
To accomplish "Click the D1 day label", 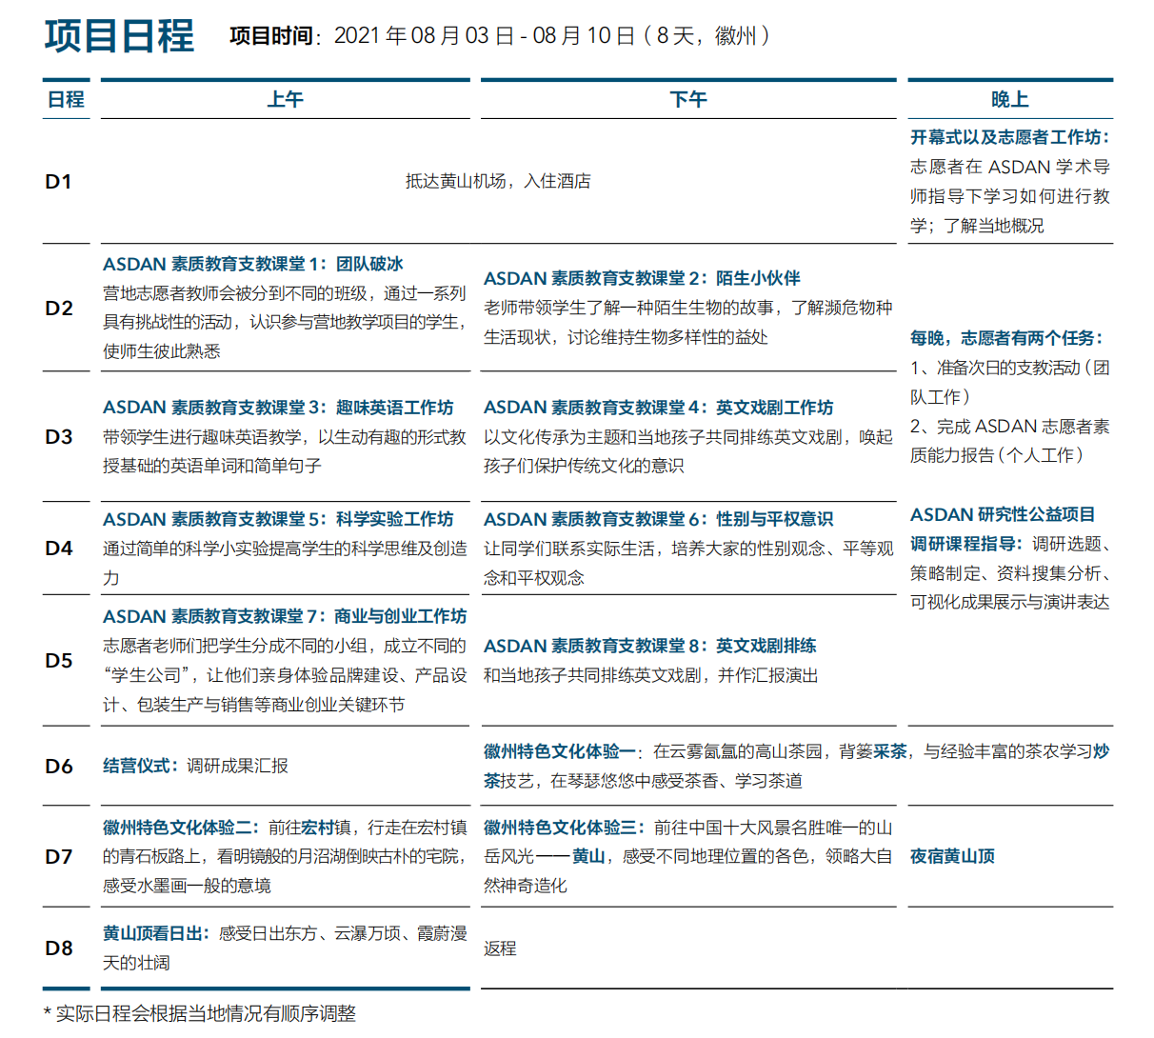I will pos(58,181).
